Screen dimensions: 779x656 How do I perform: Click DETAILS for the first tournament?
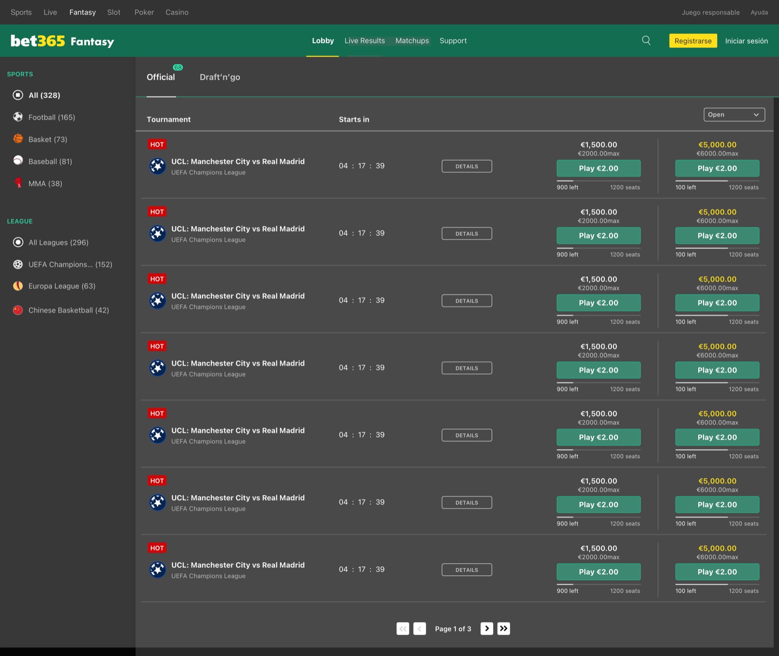pos(467,166)
